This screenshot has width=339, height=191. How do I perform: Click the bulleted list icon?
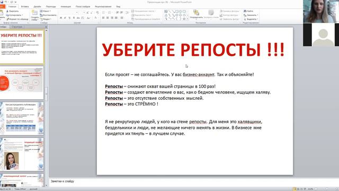tap(104, 13)
